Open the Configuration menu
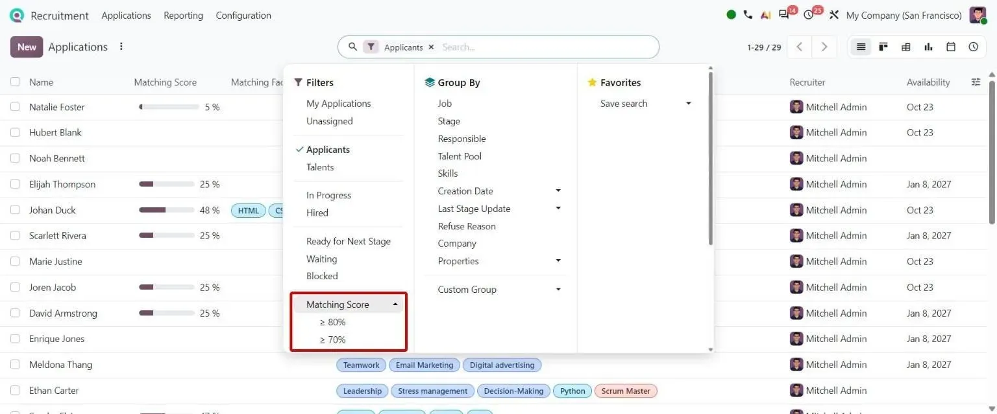Viewport: 997px width, 414px height. click(x=243, y=15)
